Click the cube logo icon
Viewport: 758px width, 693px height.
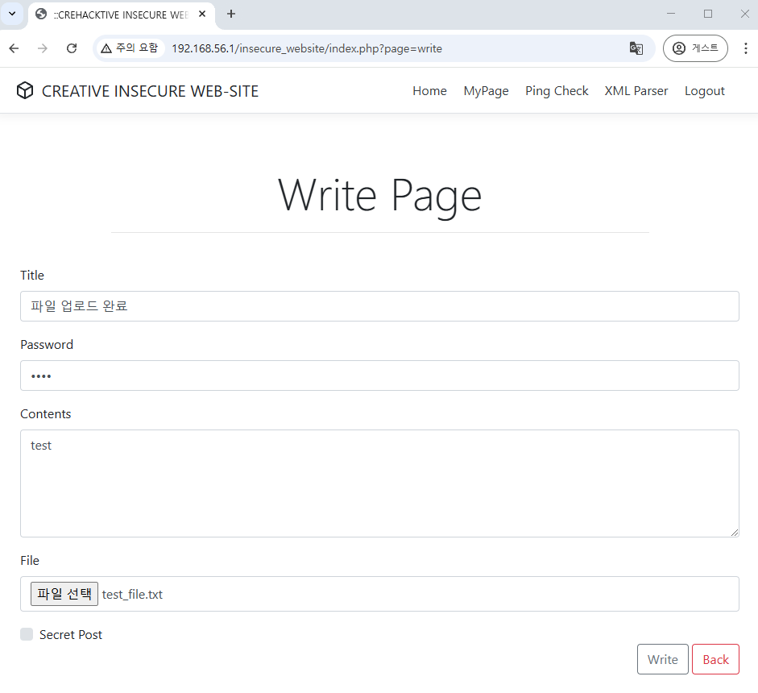25,90
